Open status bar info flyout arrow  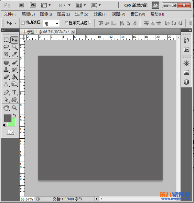(96, 199)
